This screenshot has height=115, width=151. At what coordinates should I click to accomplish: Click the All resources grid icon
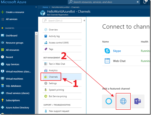(x=3, y=50)
